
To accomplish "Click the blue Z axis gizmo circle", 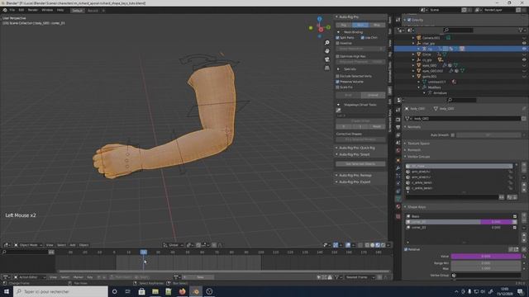I will tap(320, 19).
